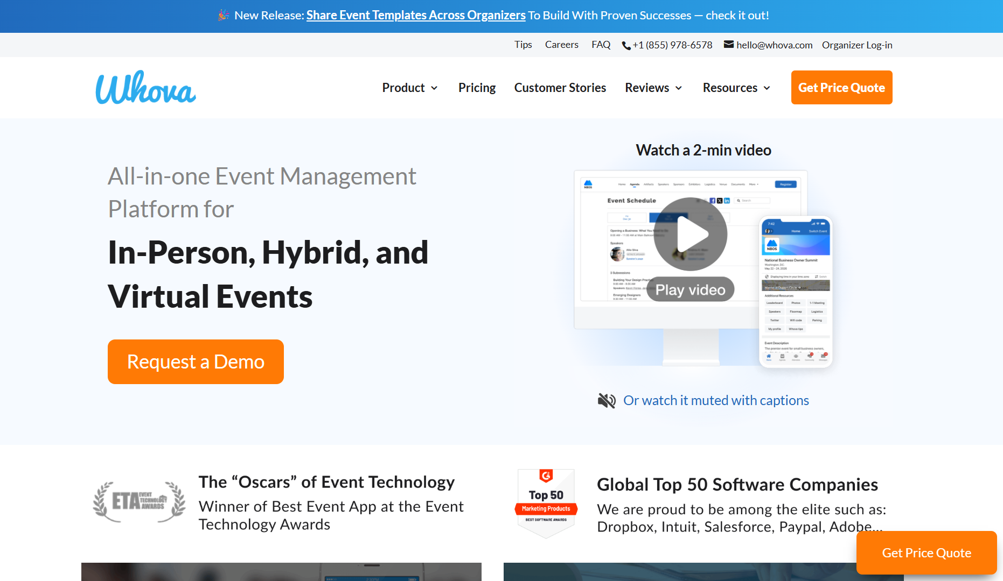The height and width of the screenshot is (581, 1003).
Task: Email hello@whova.com link
Action: tap(775, 45)
